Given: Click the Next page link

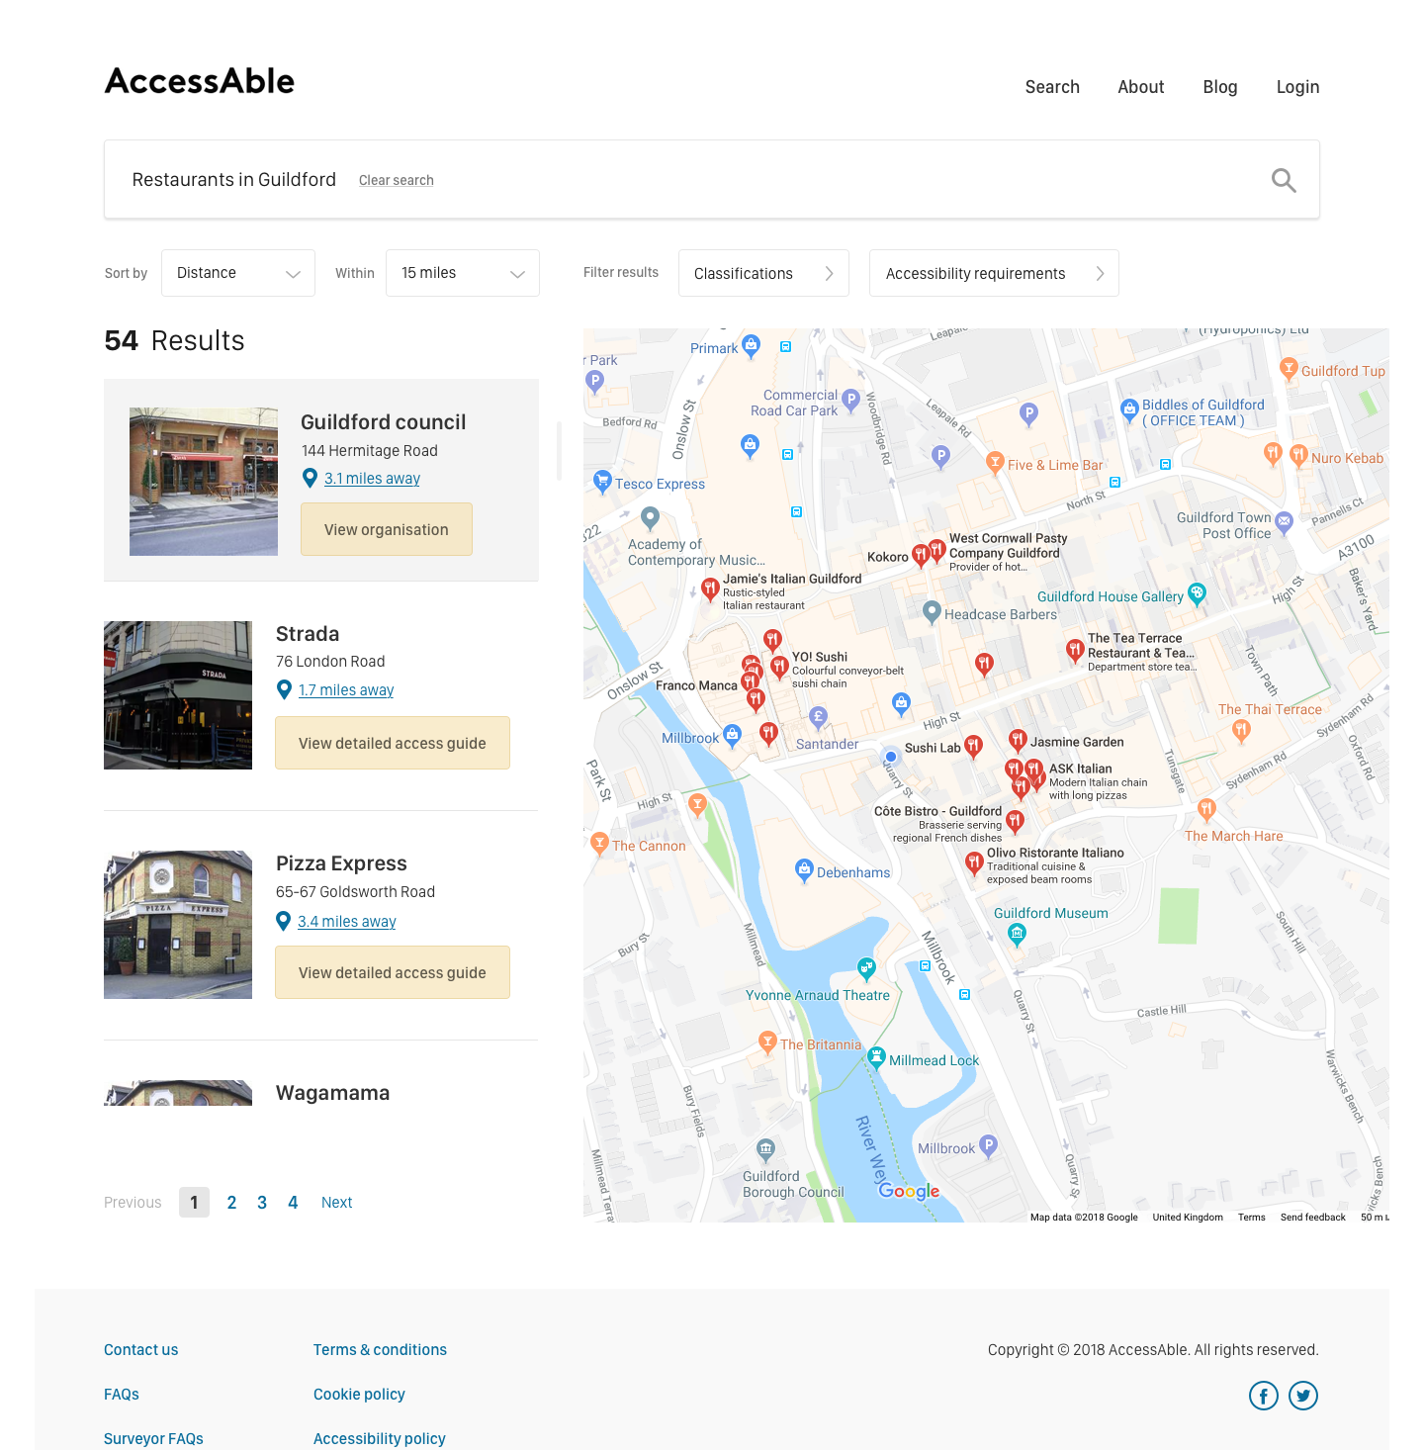Looking at the screenshot, I should point(336,1203).
